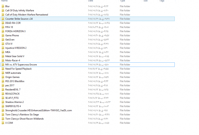Select the FIFA 18 folder icon
The width and height of the screenshot is (199, 135).
pos(3,27)
